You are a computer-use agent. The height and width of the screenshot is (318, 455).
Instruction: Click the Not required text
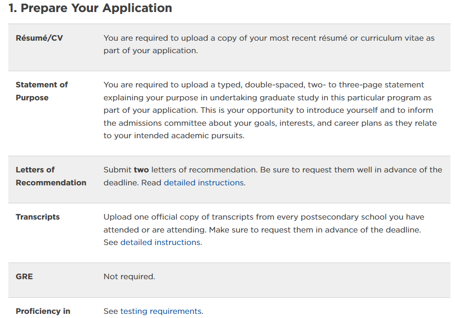(x=129, y=276)
